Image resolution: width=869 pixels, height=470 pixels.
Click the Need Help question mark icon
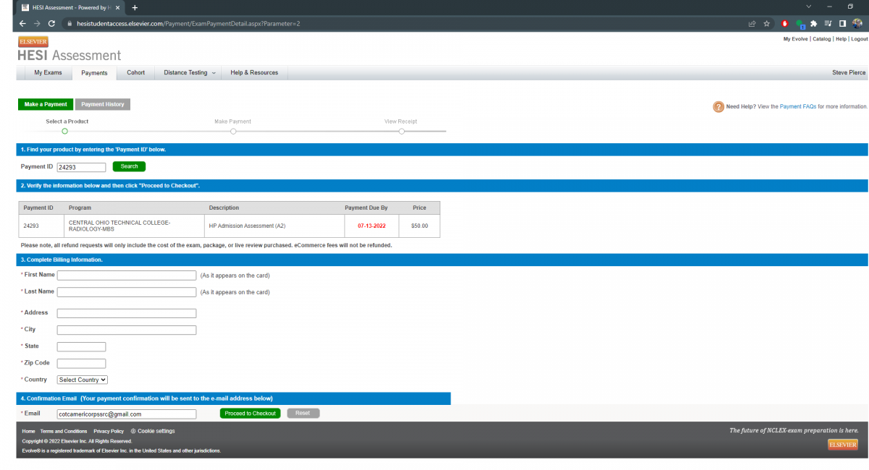pyautogui.click(x=718, y=107)
